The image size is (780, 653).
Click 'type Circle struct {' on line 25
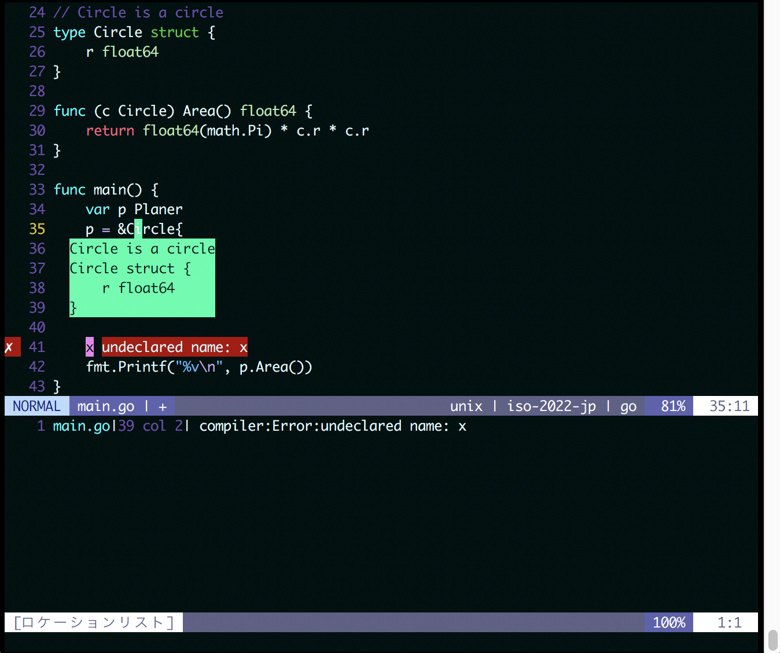pyautogui.click(x=134, y=32)
